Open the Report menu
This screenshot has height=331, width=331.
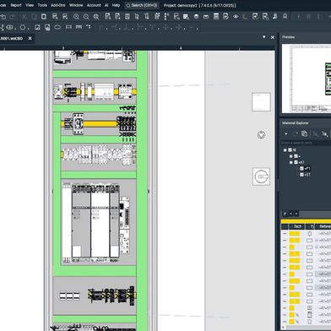coord(16,5)
